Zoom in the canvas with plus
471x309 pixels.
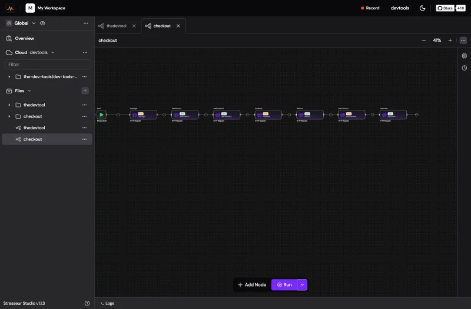click(450, 40)
